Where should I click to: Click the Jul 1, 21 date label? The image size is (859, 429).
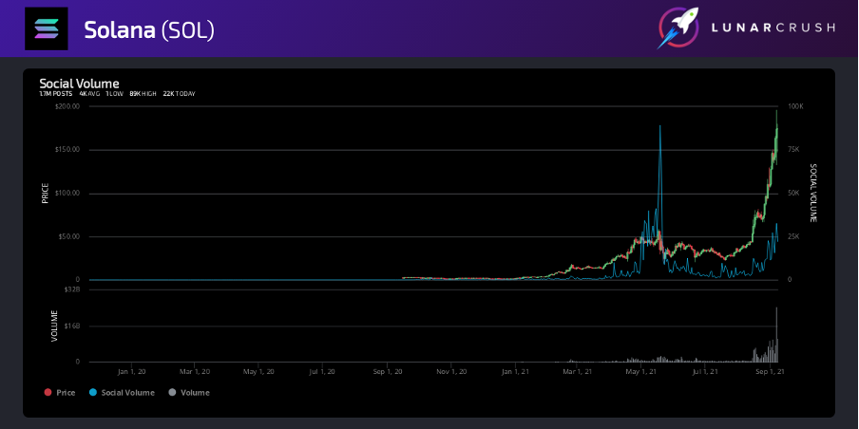pyautogui.click(x=706, y=372)
